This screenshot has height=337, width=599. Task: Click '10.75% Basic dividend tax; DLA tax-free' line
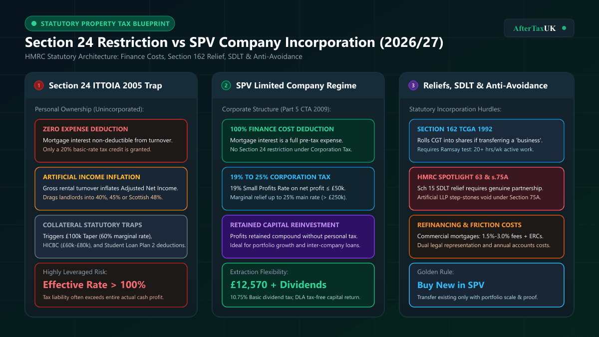(x=295, y=297)
